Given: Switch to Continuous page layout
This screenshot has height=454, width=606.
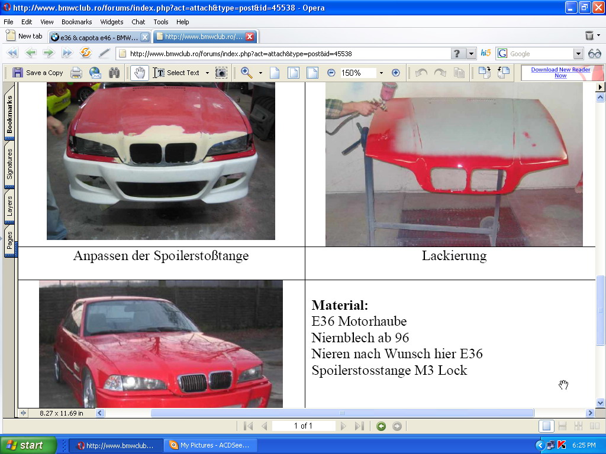Looking at the screenshot, I should tap(562, 426).
